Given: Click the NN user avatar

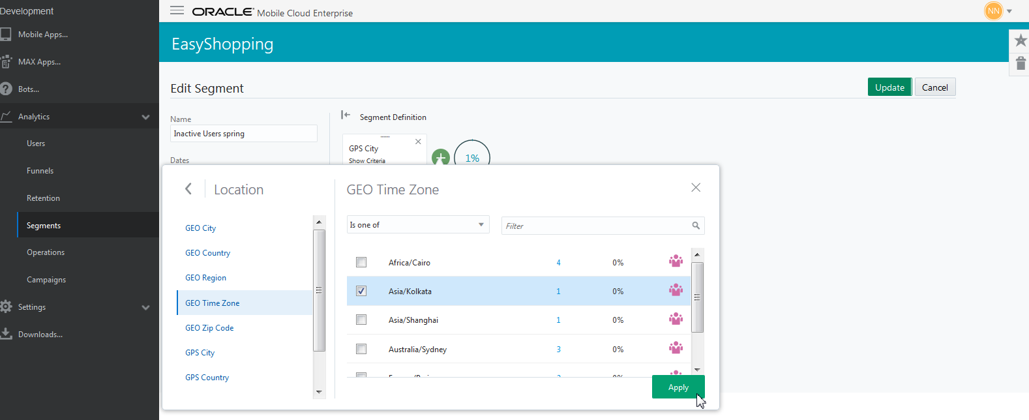Looking at the screenshot, I should (993, 11).
